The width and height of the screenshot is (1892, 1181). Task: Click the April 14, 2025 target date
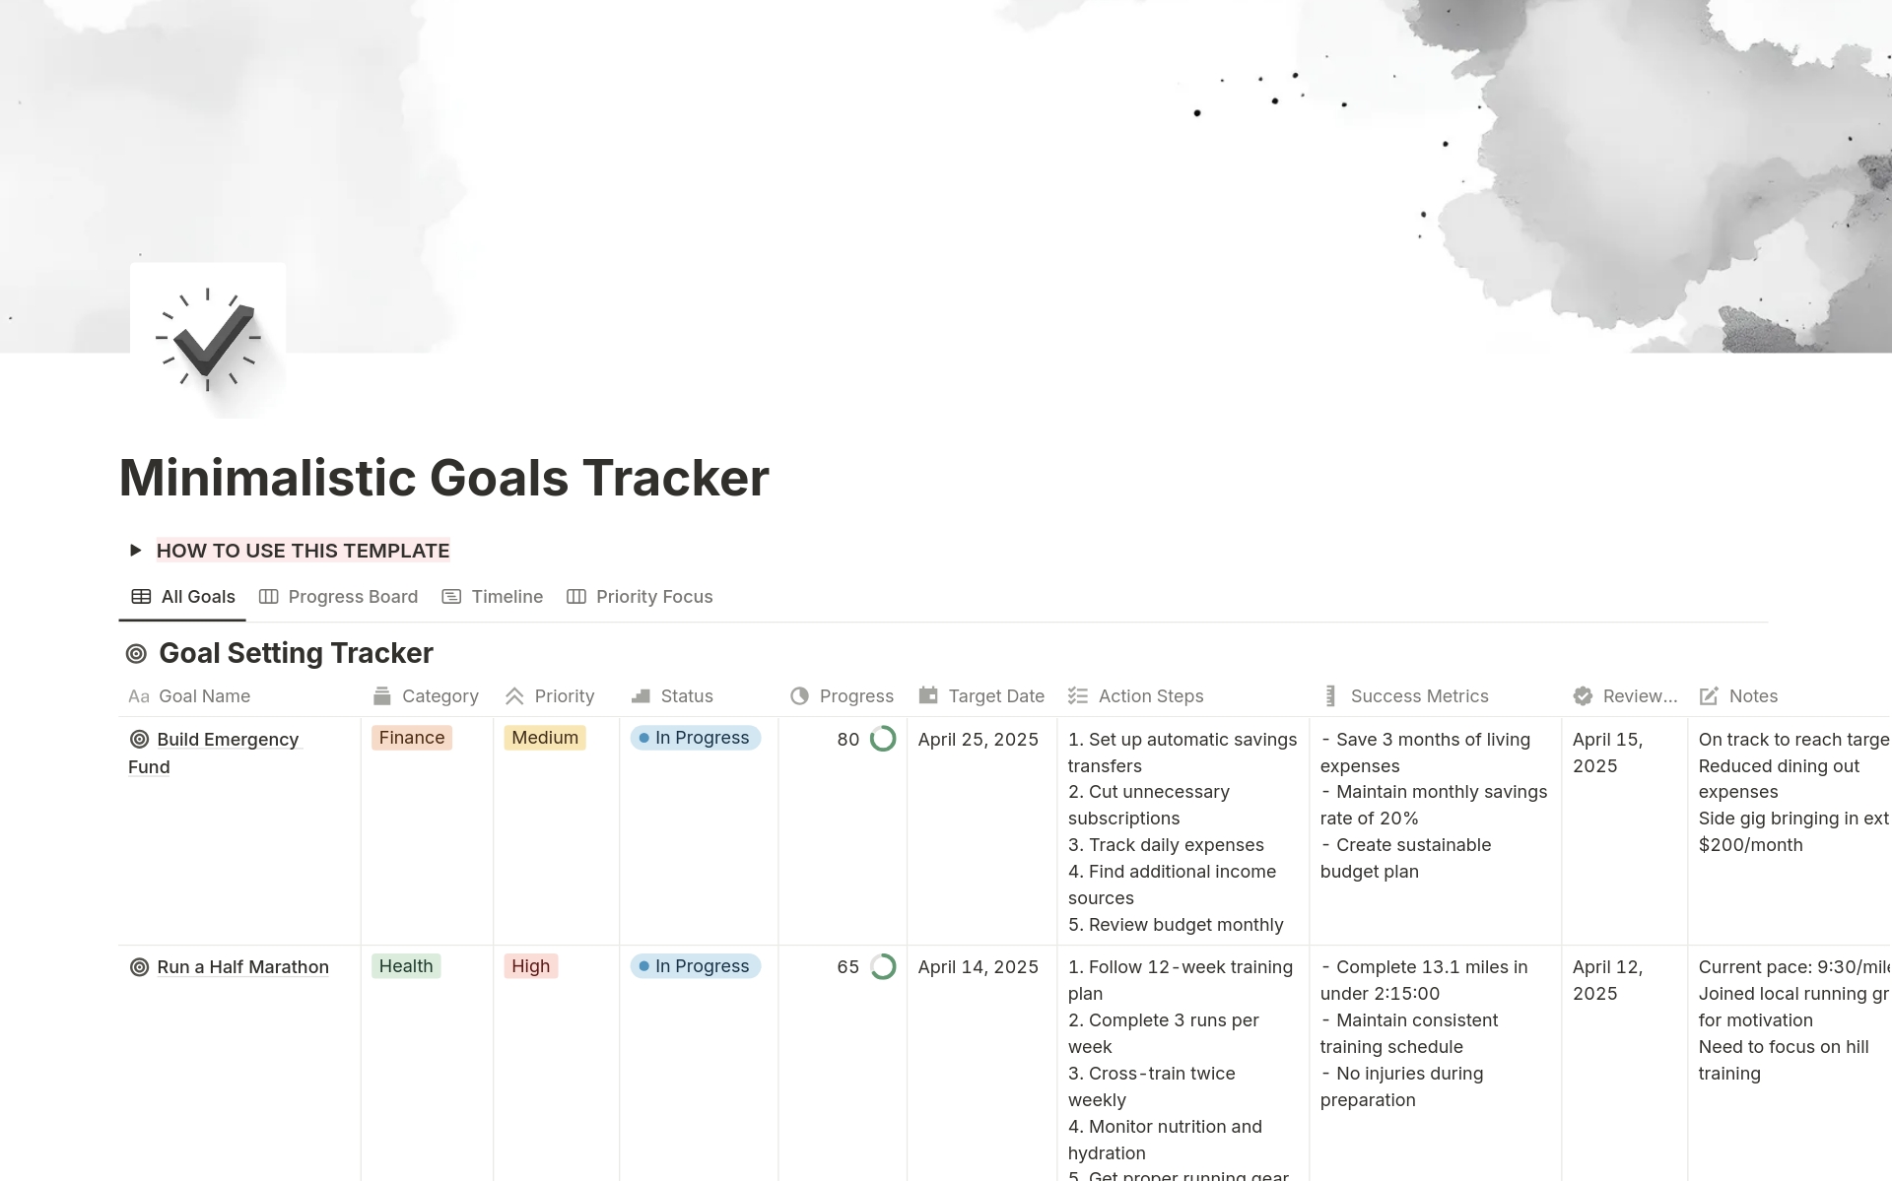[x=979, y=967]
